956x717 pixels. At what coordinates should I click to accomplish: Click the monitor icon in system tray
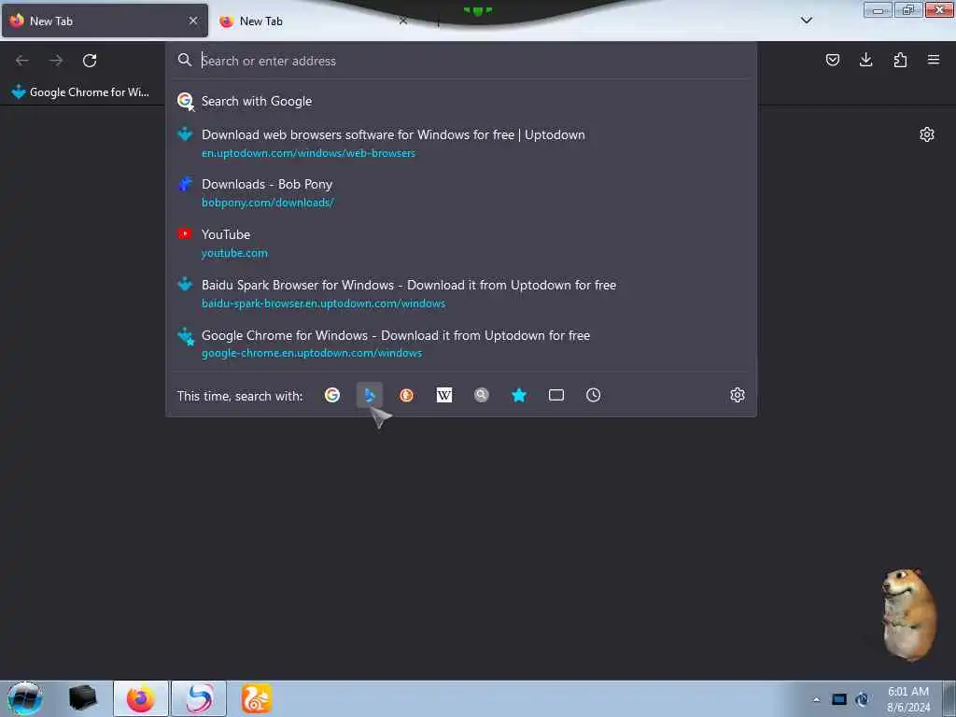click(x=839, y=699)
